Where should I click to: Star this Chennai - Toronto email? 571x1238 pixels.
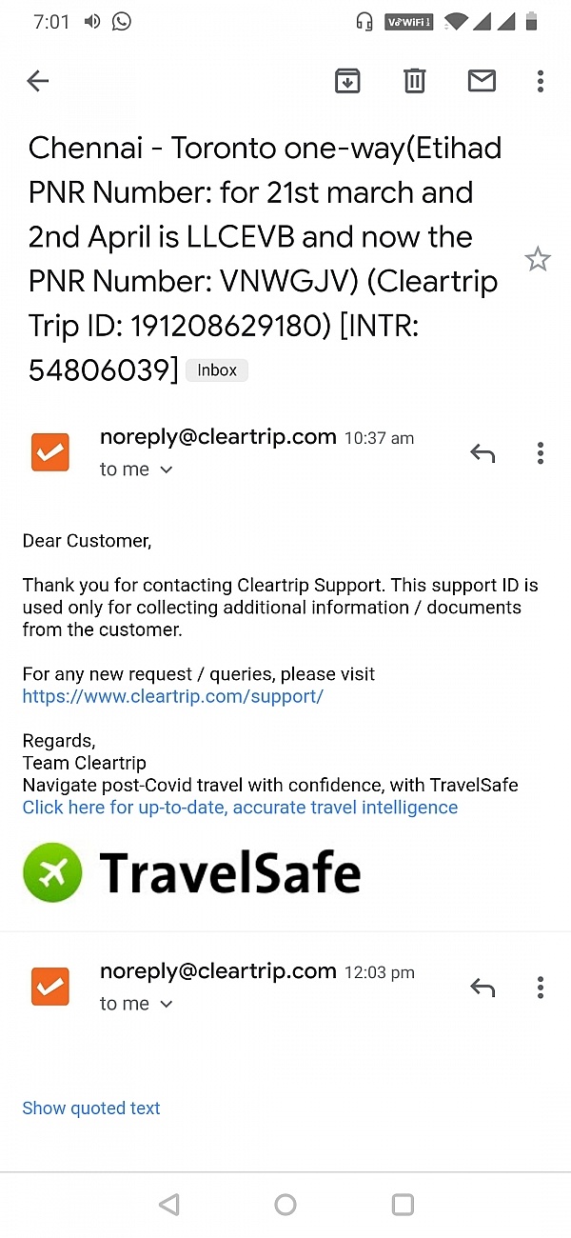pyautogui.click(x=538, y=259)
